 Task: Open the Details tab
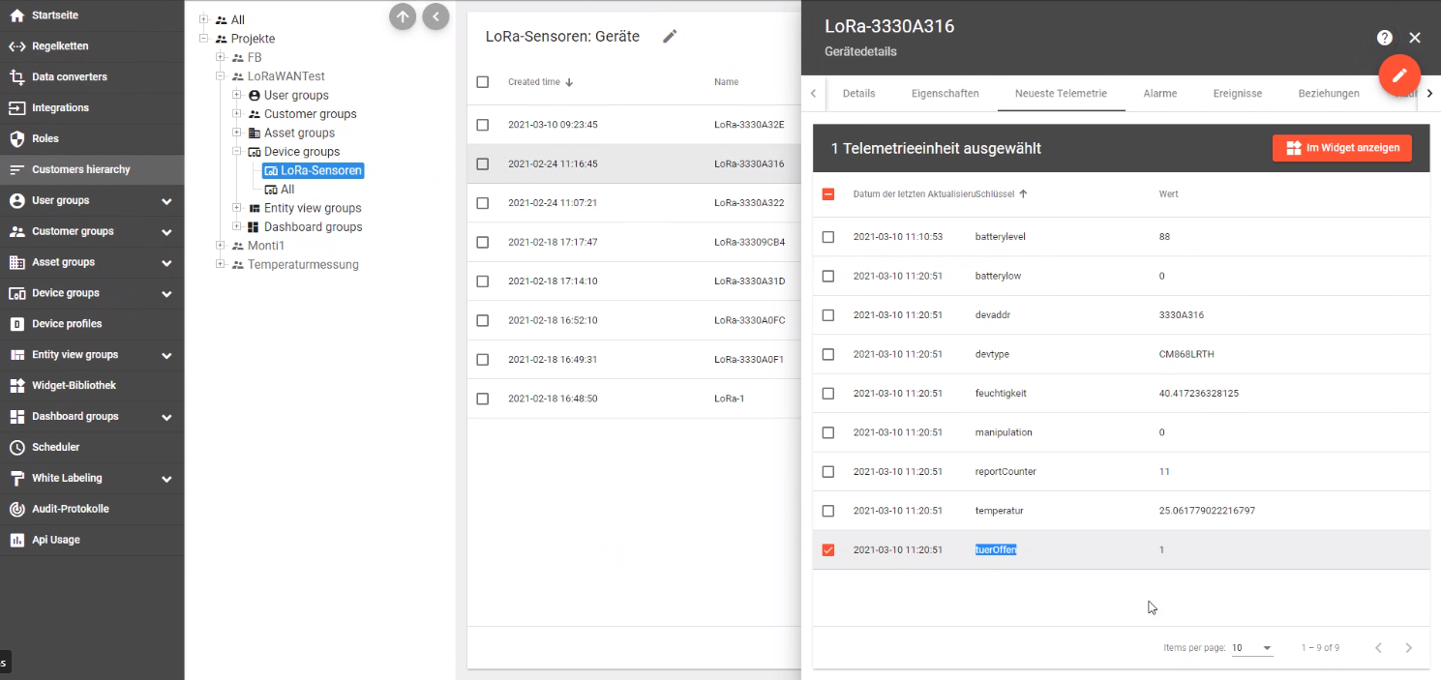tap(858, 94)
